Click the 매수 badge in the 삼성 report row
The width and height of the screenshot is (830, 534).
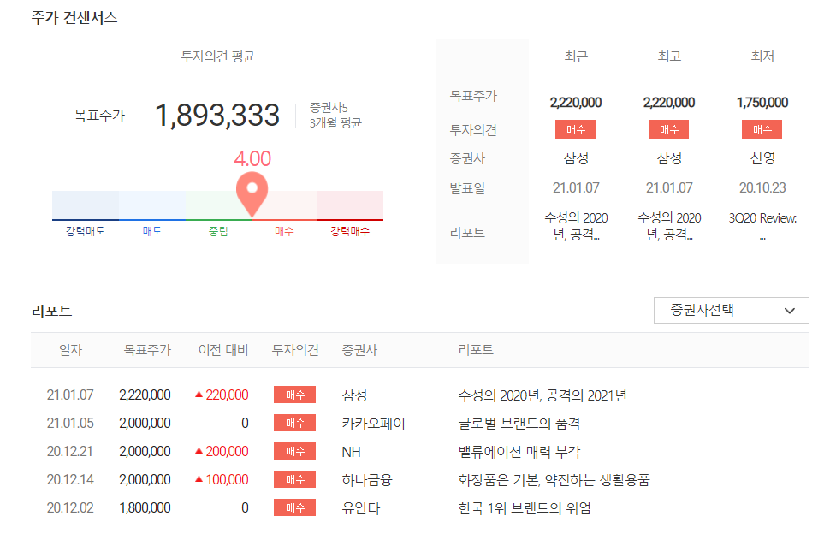click(295, 395)
